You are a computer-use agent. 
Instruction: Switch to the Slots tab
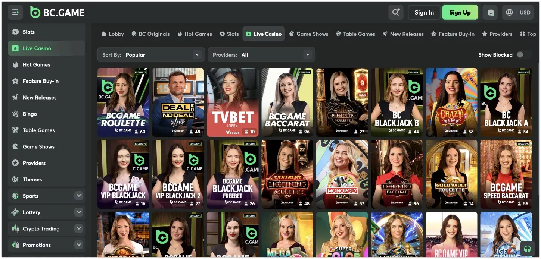pyautogui.click(x=229, y=34)
